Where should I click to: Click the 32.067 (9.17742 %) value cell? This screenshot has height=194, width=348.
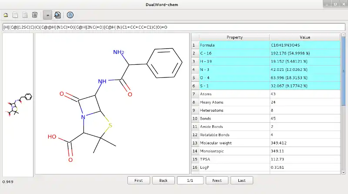coord(305,86)
